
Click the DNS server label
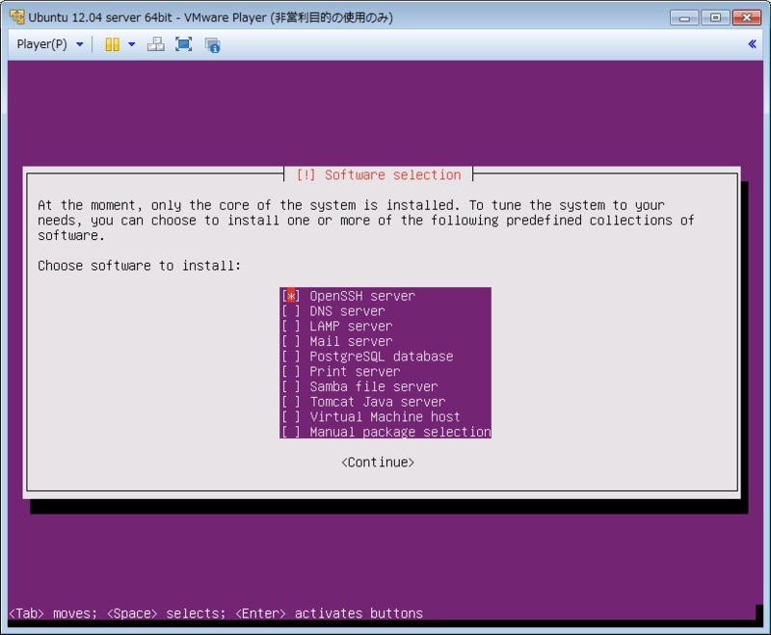347,311
